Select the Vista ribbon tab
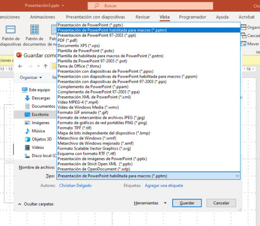The image size is (260, 226). coord(165,17)
